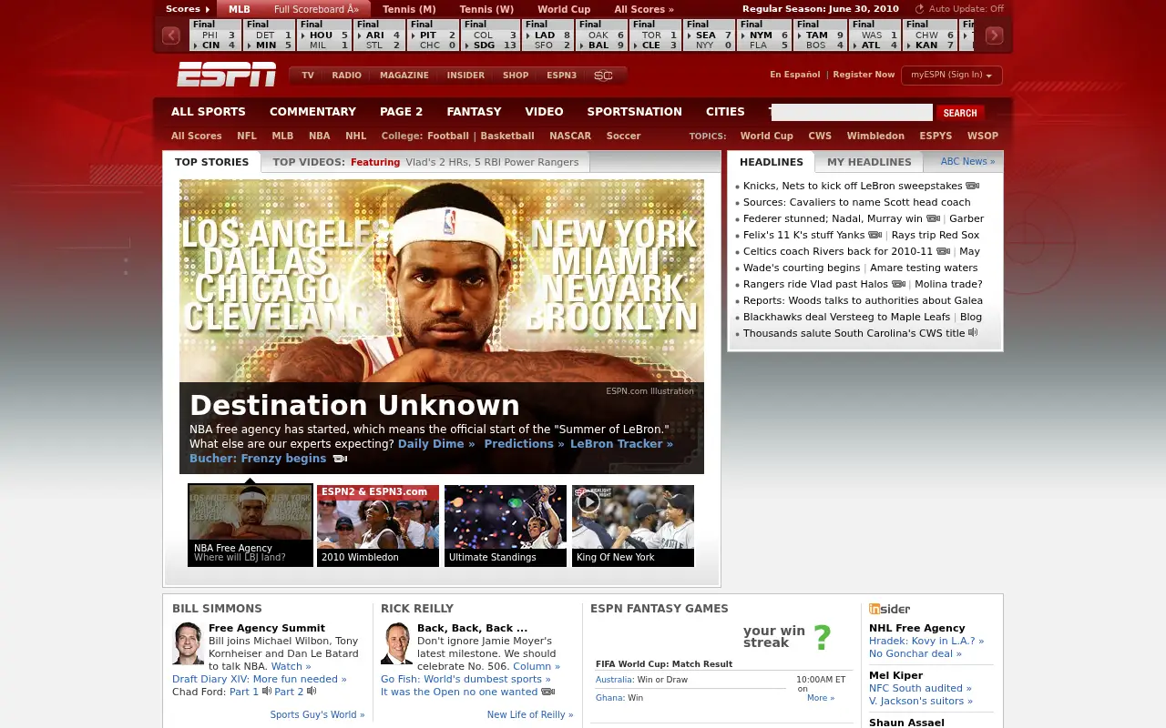Show earlier scores with the scoreboard left arrow
1166x728 pixels.
171,35
